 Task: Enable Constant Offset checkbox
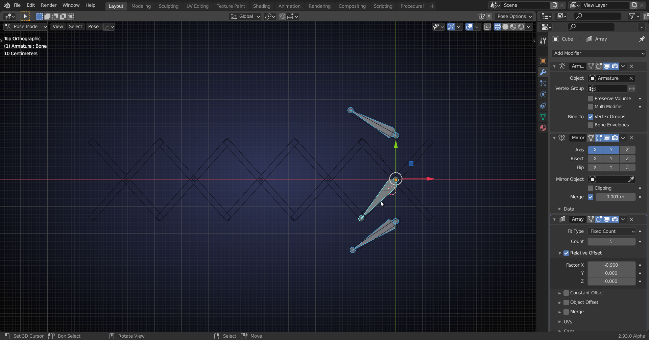[x=566, y=293]
